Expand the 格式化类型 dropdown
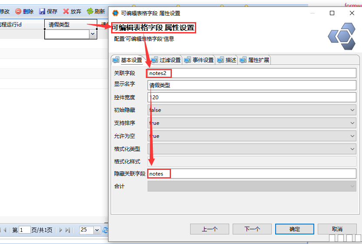The height and width of the screenshot is (244, 362). (352, 149)
